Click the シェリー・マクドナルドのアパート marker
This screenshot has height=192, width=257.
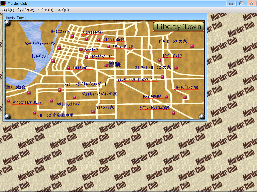pyautogui.click(x=60, y=90)
